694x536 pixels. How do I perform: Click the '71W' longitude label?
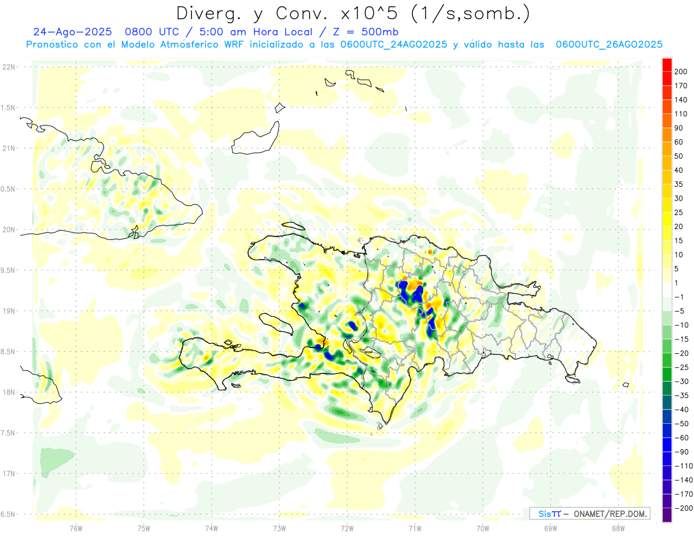click(x=415, y=528)
